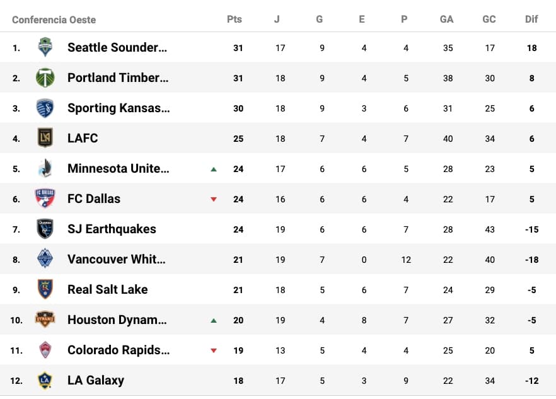Open the LA Galaxy team link
The height and width of the screenshot is (399, 556).
(96, 380)
